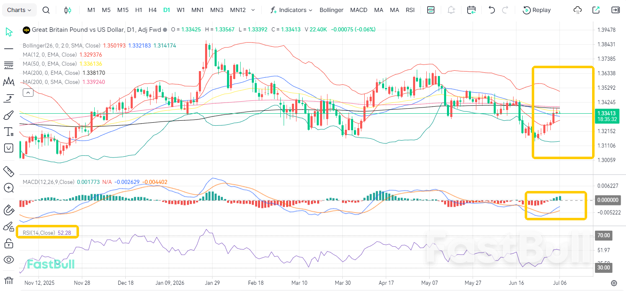This screenshot has width=626, height=291.
Task: Open the economic calendar icon
Action: (x=471, y=10)
